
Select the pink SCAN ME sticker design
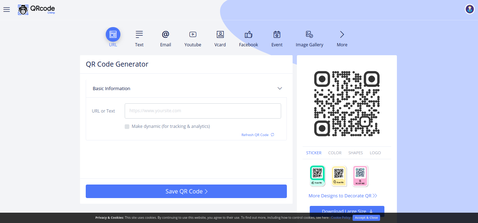(360, 176)
